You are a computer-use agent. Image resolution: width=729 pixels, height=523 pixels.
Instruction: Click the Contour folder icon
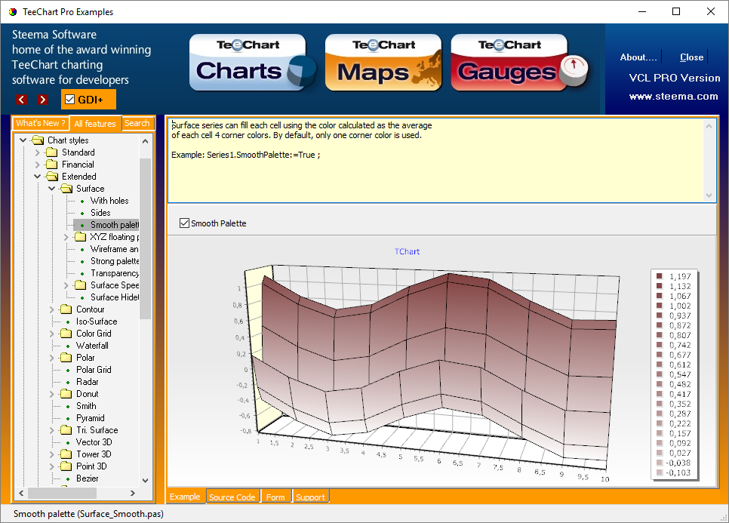pos(66,309)
